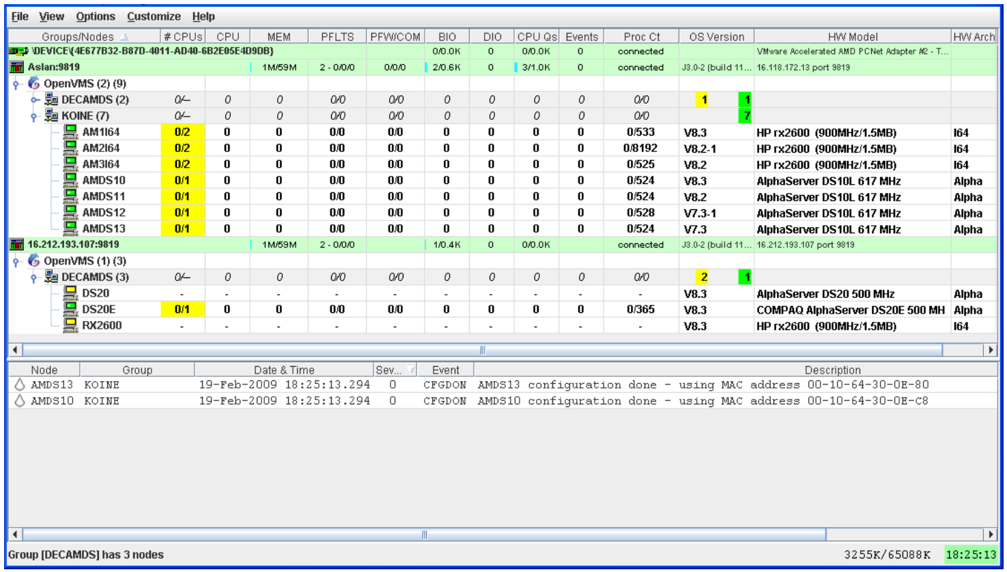Click the OpenVMS (1) (3) globe icon
The width and height of the screenshot is (1007, 572).
[33, 260]
